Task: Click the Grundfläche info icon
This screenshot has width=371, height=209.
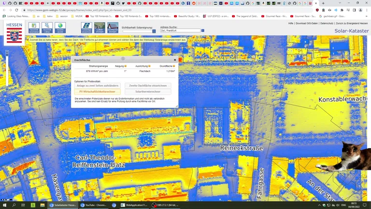Action: [174, 66]
